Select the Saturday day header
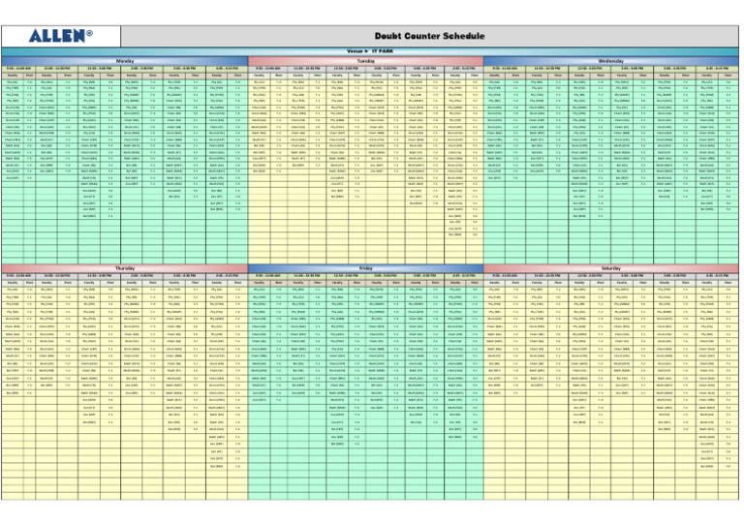 pos(611,268)
